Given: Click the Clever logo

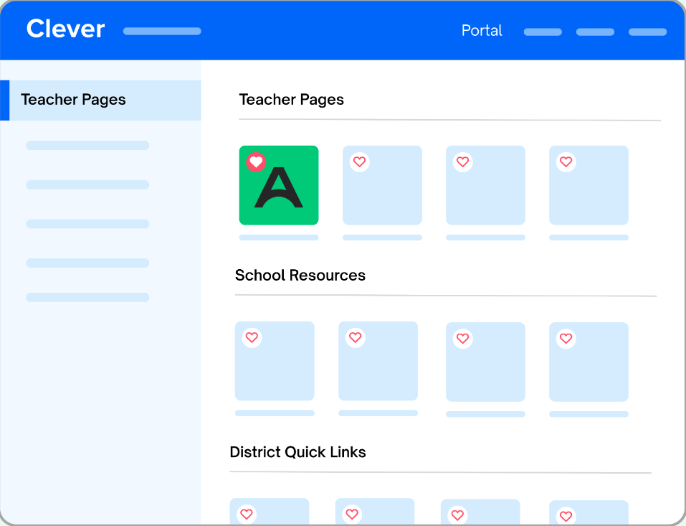Looking at the screenshot, I should [65, 29].
